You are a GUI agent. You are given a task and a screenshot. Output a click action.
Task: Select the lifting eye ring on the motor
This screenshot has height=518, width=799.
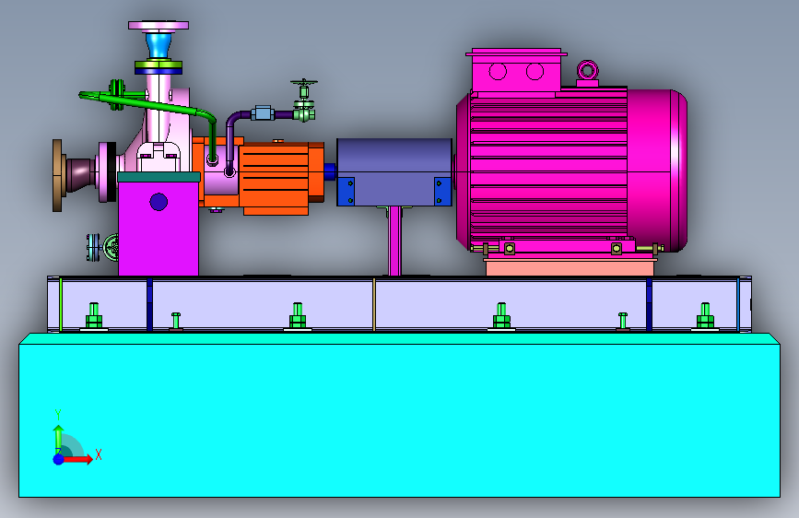click(x=588, y=70)
